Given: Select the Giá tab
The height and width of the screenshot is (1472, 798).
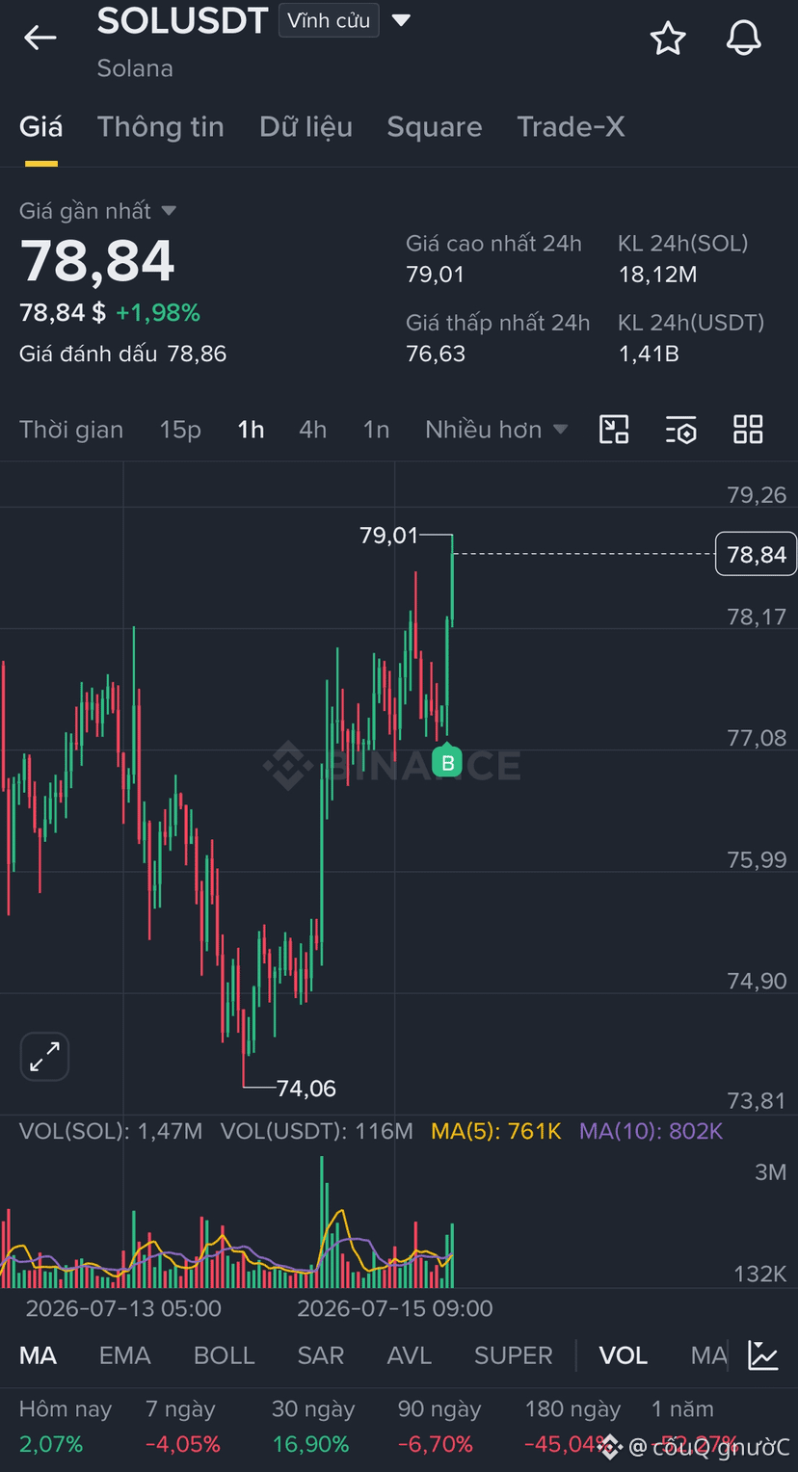Looking at the screenshot, I should coord(41,127).
